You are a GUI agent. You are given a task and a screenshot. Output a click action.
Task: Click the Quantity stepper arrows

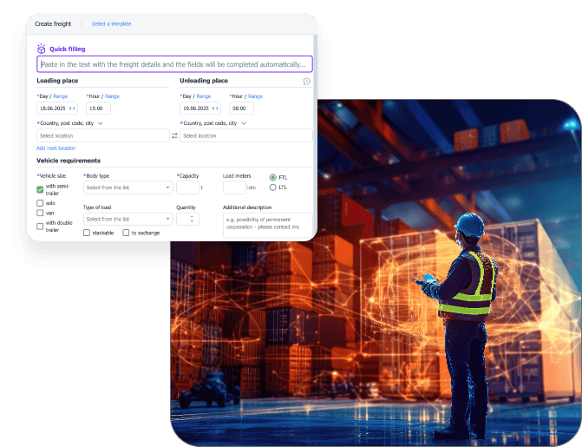(x=193, y=219)
